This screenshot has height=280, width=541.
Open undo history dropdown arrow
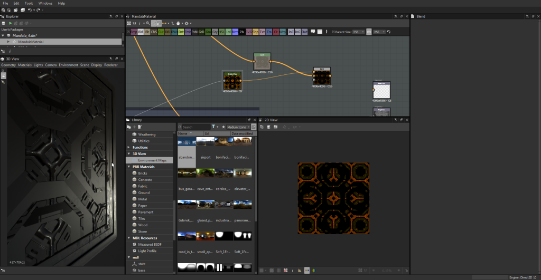coord(34,11)
